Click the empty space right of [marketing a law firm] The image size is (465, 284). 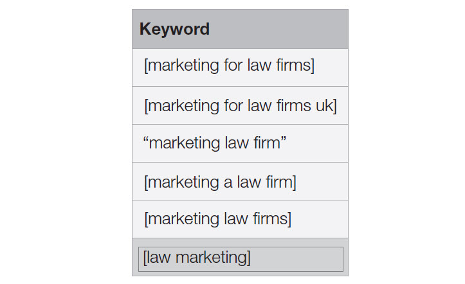322,181
